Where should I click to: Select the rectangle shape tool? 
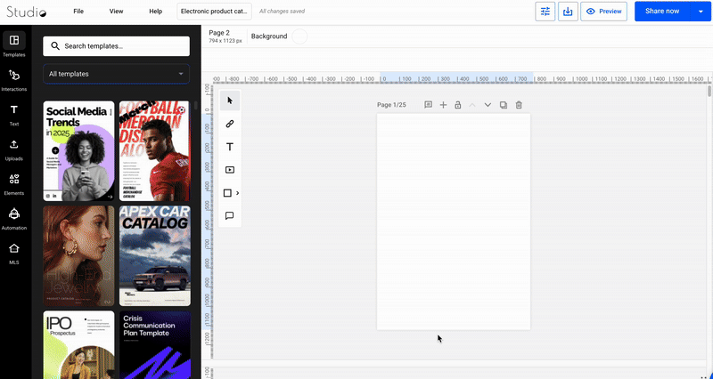point(227,193)
